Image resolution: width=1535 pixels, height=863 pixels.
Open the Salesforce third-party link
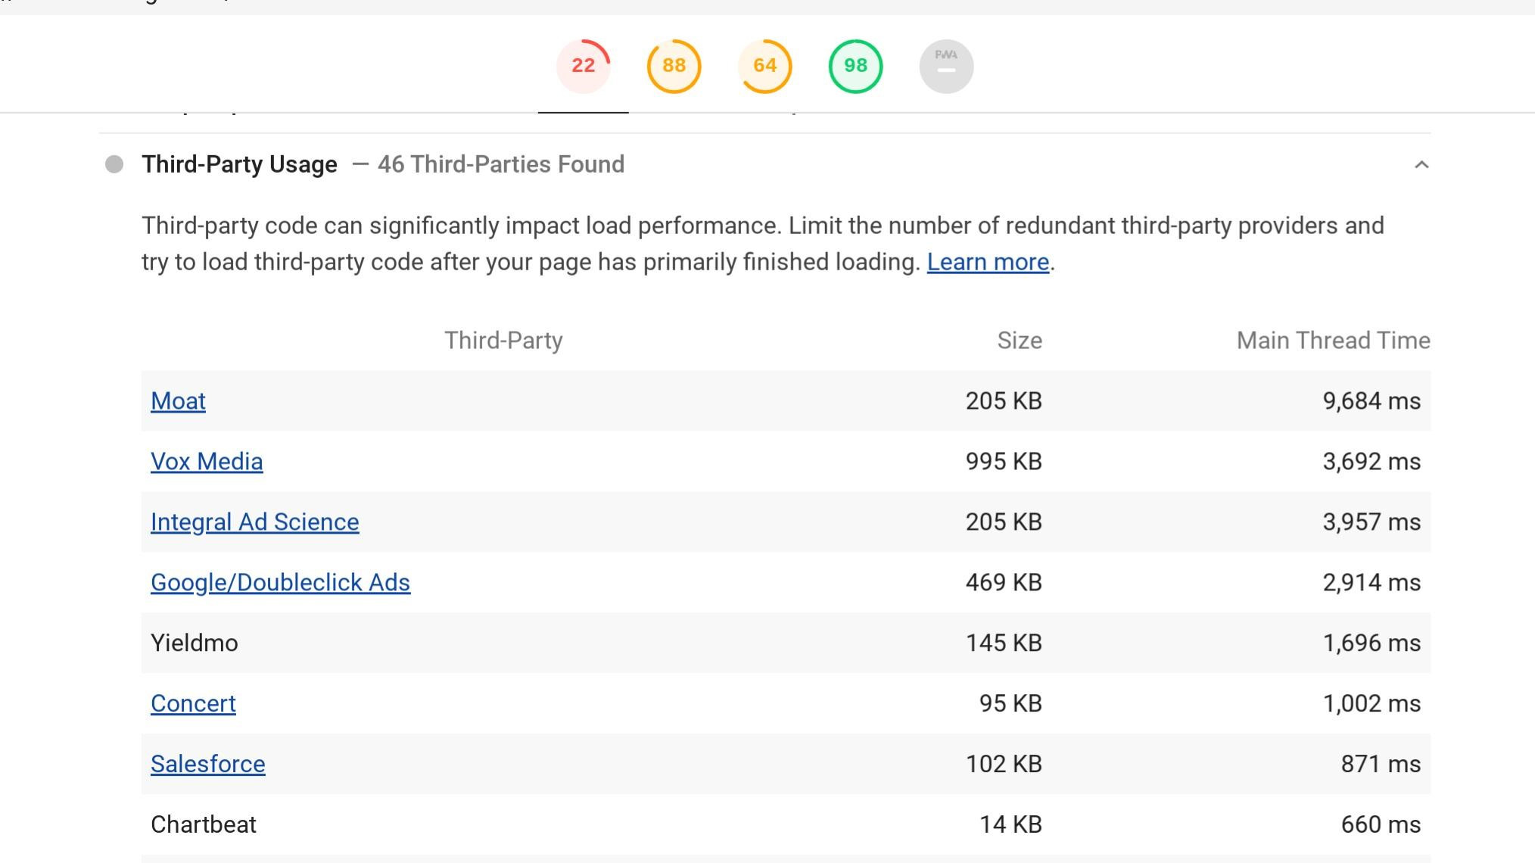point(207,764)
